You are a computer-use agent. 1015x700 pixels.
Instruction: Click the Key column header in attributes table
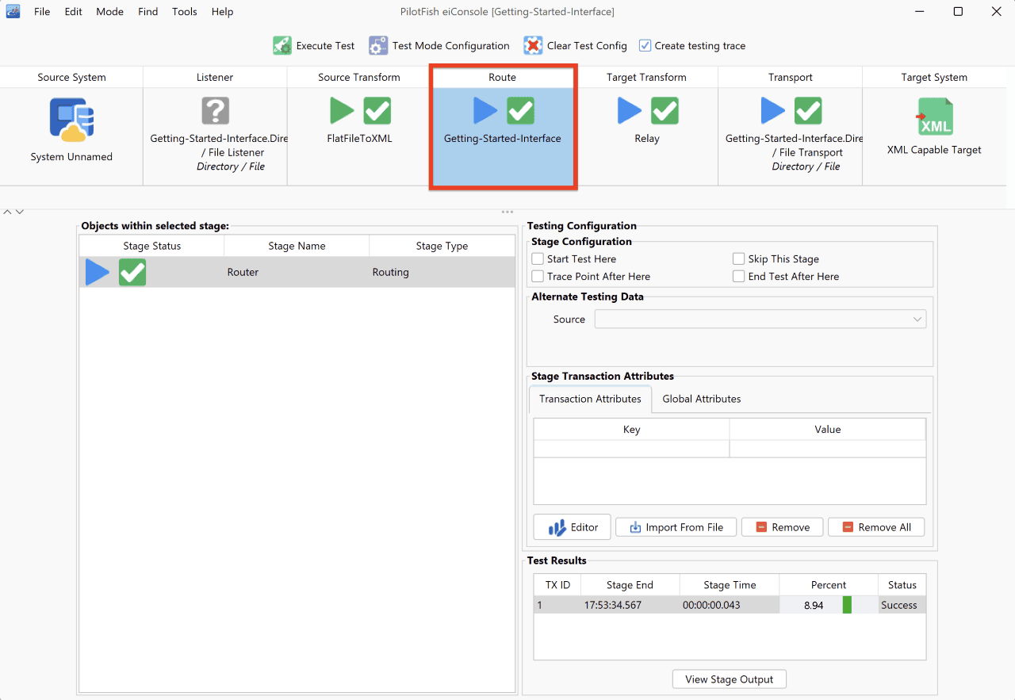pos(631,429)
